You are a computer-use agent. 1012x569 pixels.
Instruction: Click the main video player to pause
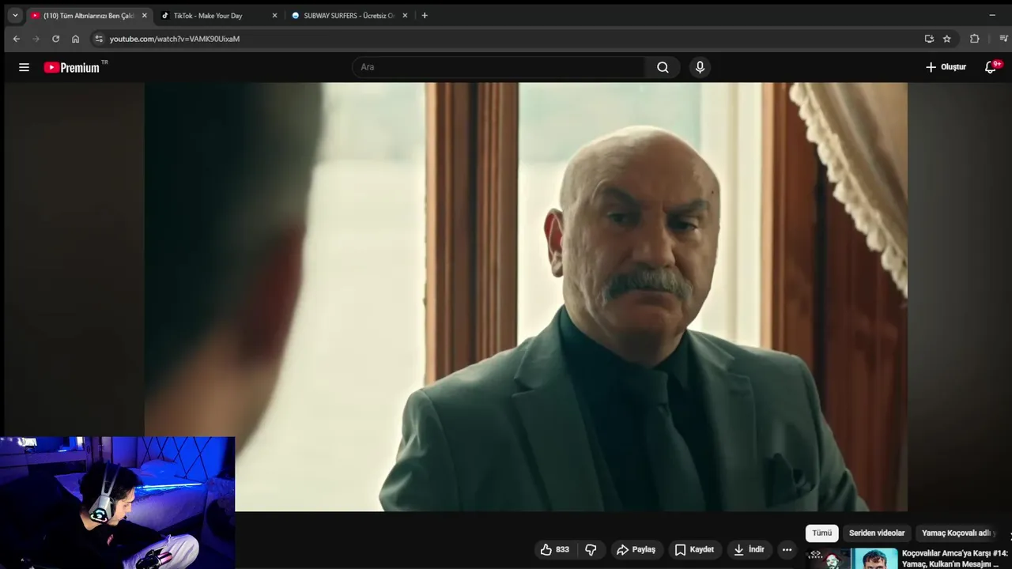526,297
